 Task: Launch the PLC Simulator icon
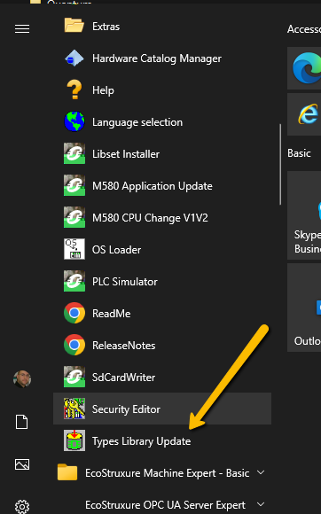tap(74, 281)
